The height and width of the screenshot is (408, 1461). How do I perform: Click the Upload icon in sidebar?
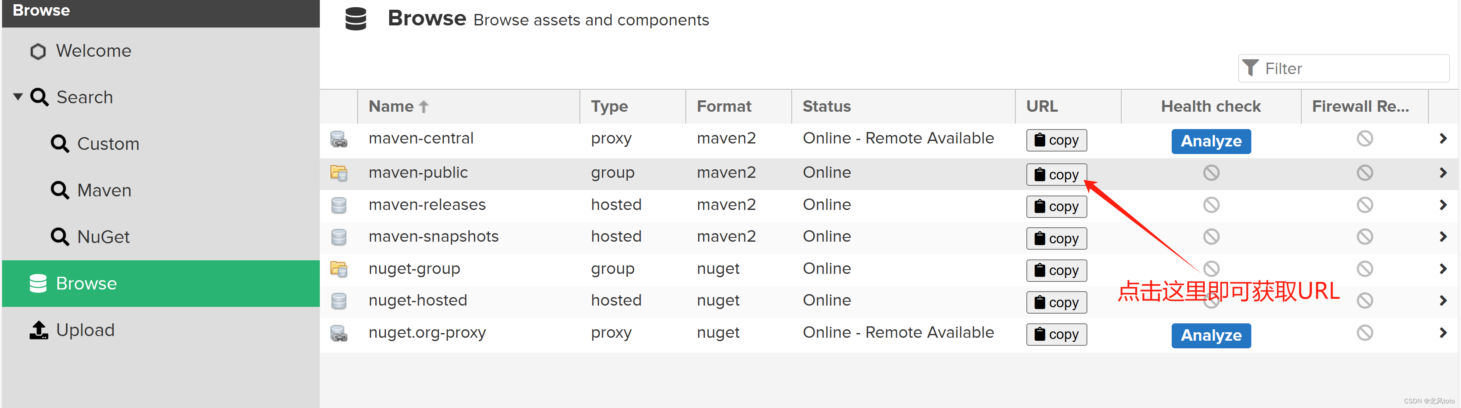tap(39, 330)
